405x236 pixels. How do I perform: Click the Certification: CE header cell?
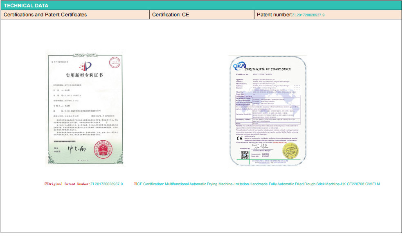(202, 15)
